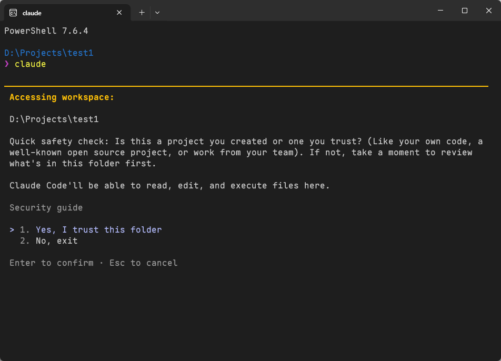
Task: Click the terminal icon on claude tab
Action: 13,13
